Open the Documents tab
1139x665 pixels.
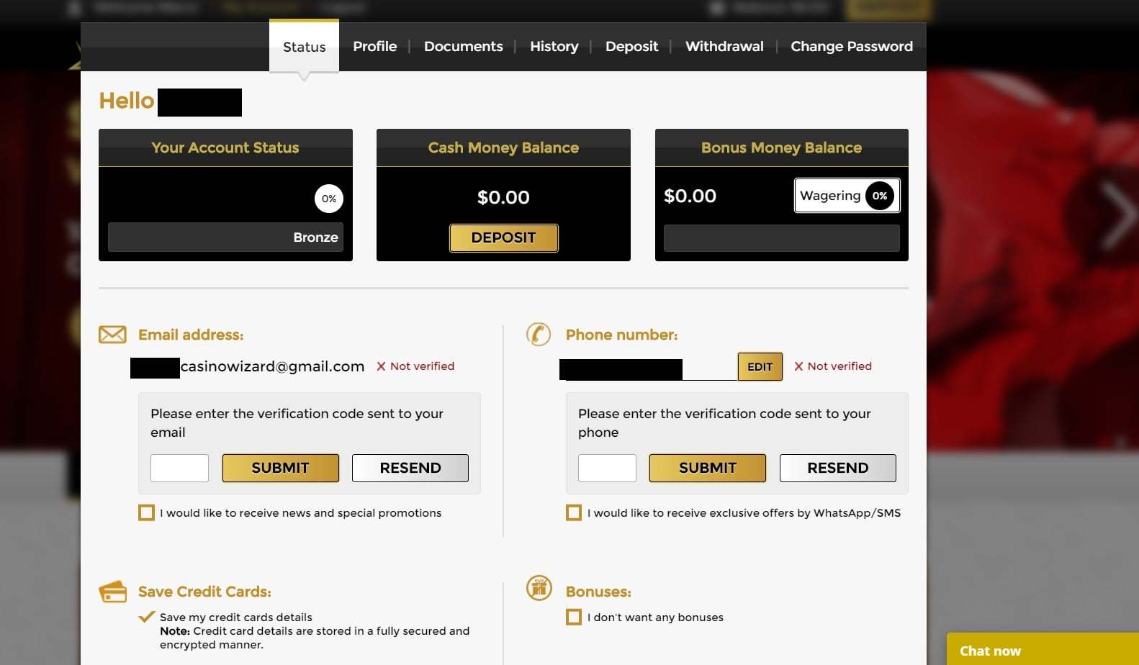(x=464, y=46)
